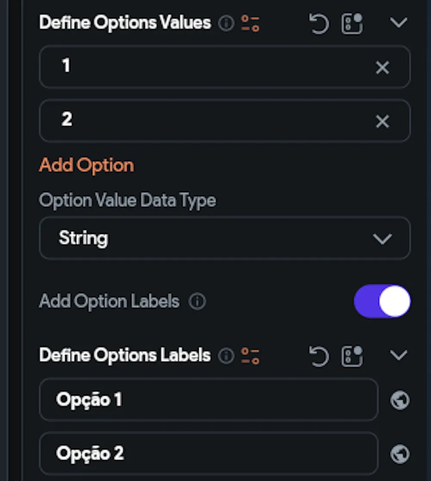
Task: Collapse the Define Options Labels section
Action: click(399, 355)
